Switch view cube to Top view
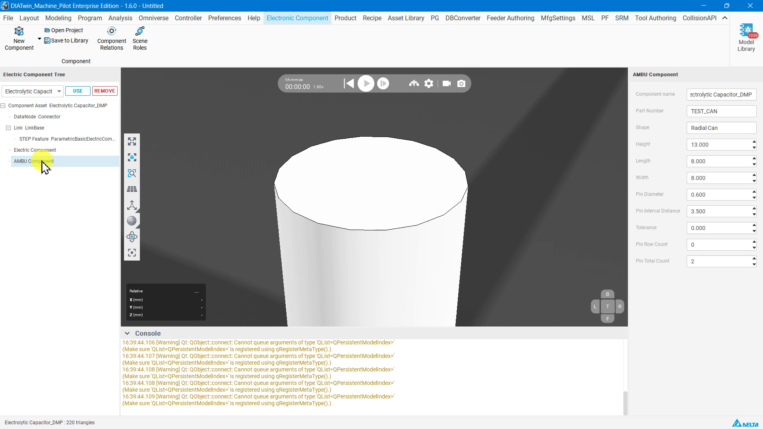The image size is (763, 429). (x=607, y=306)
